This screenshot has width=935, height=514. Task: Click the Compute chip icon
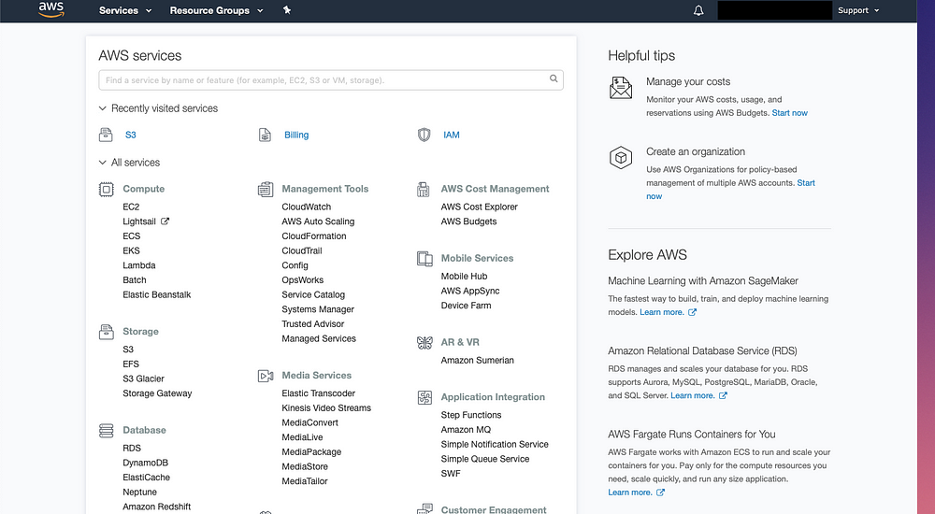pyautogui.click(x=106, y=189)
